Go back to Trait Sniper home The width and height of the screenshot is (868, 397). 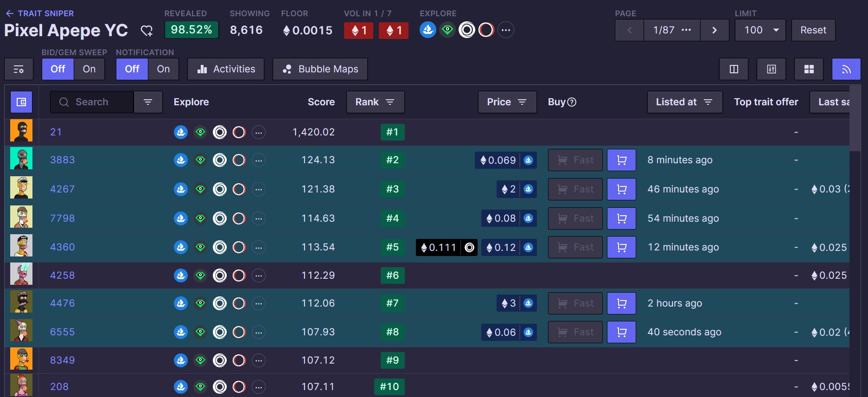[39, 13]
